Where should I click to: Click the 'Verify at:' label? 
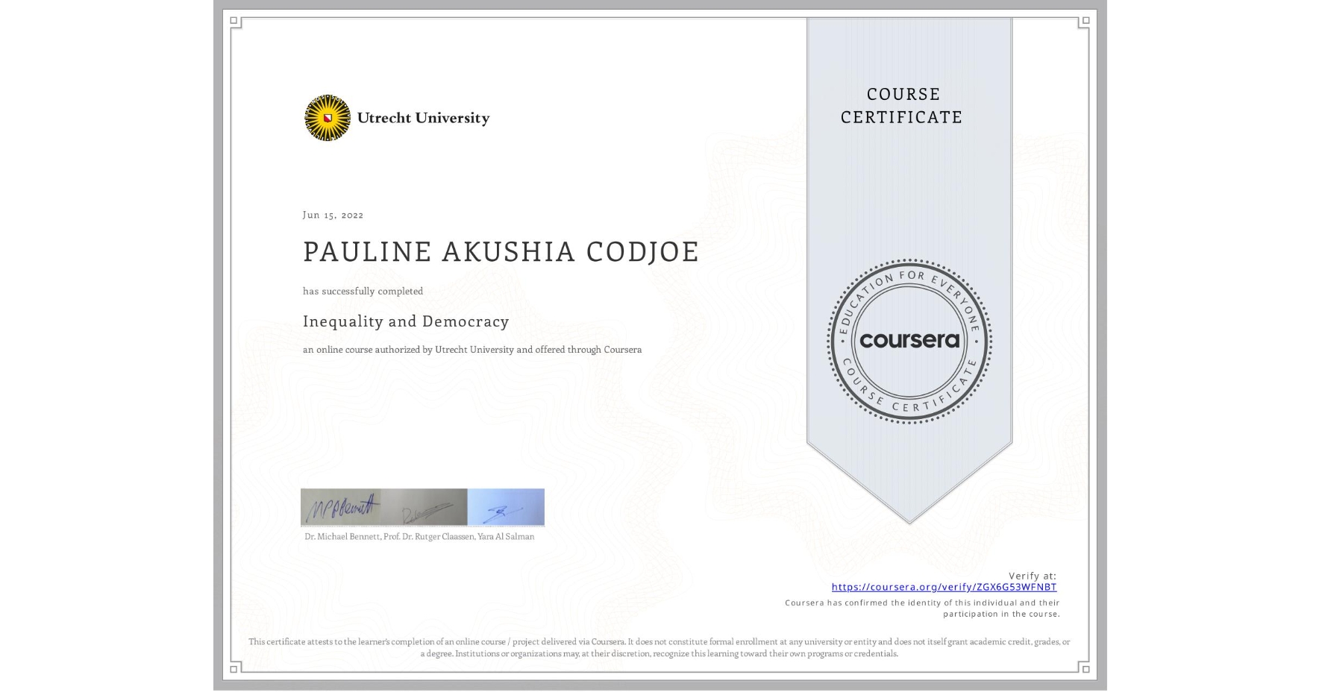pyautogui.click(x=1033, y=576)
